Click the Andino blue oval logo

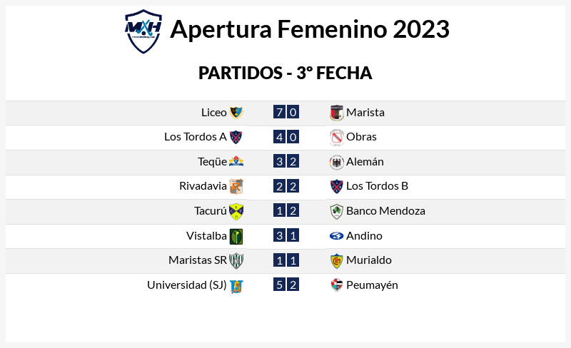tap(336, 236)
